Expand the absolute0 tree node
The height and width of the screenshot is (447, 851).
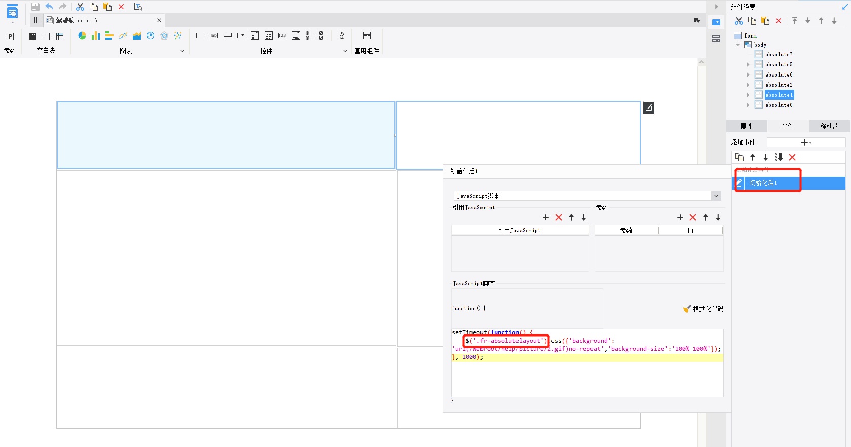pyautogui.click(x=748, y=105)
